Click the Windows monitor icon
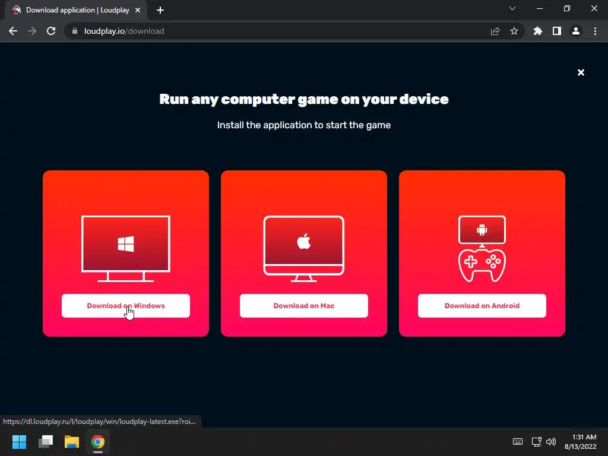 (x=126, y=249)
